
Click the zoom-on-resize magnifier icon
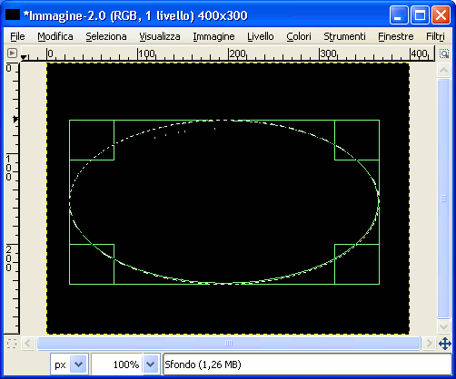[x=444, y=53]
